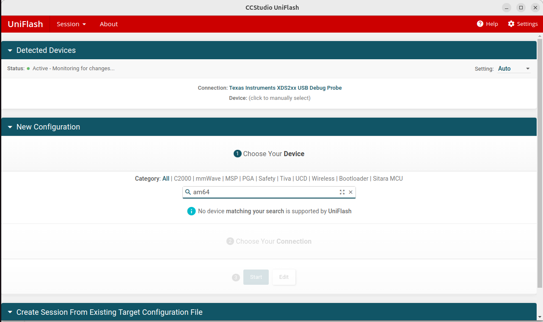Filter devices by mmWave category
543x322 pixels.
pyautogui.click(x=208, y=179)
